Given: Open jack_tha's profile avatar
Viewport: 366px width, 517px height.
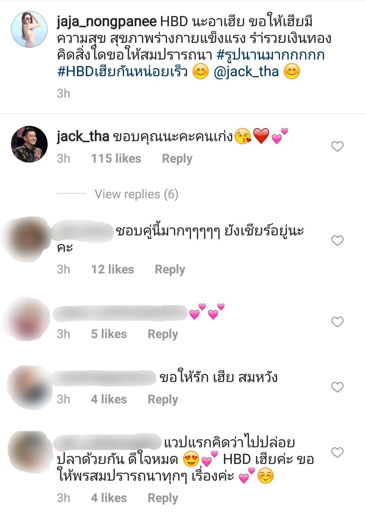Looking at the screenshot, I should 29,144.
